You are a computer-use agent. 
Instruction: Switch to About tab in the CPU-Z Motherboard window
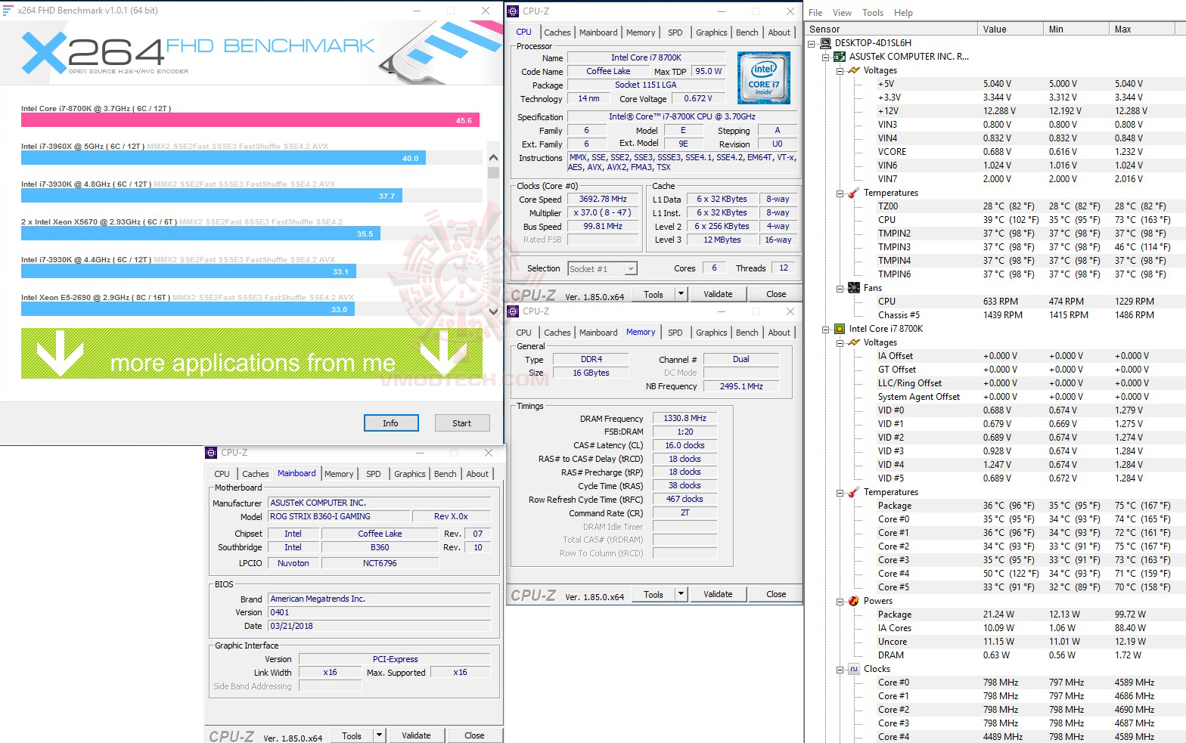coord(477,474)
